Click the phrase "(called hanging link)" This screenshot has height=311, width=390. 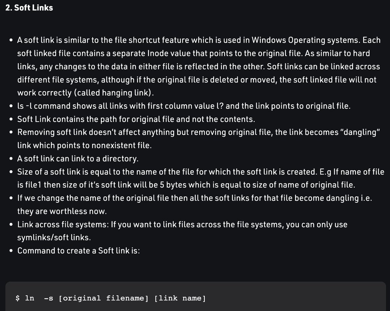(x=114, y=93)
